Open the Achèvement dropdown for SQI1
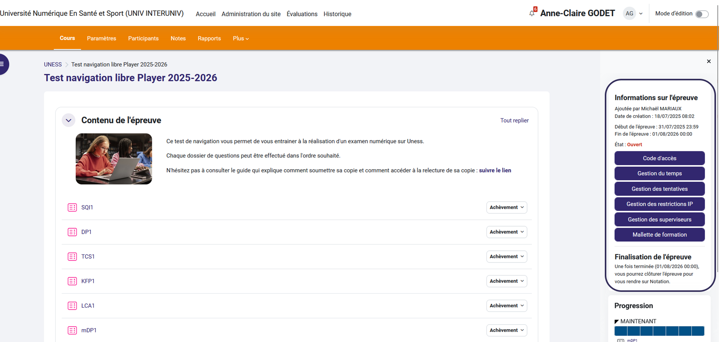This screenshot has width=722, height=342. [x=506, y=207]
